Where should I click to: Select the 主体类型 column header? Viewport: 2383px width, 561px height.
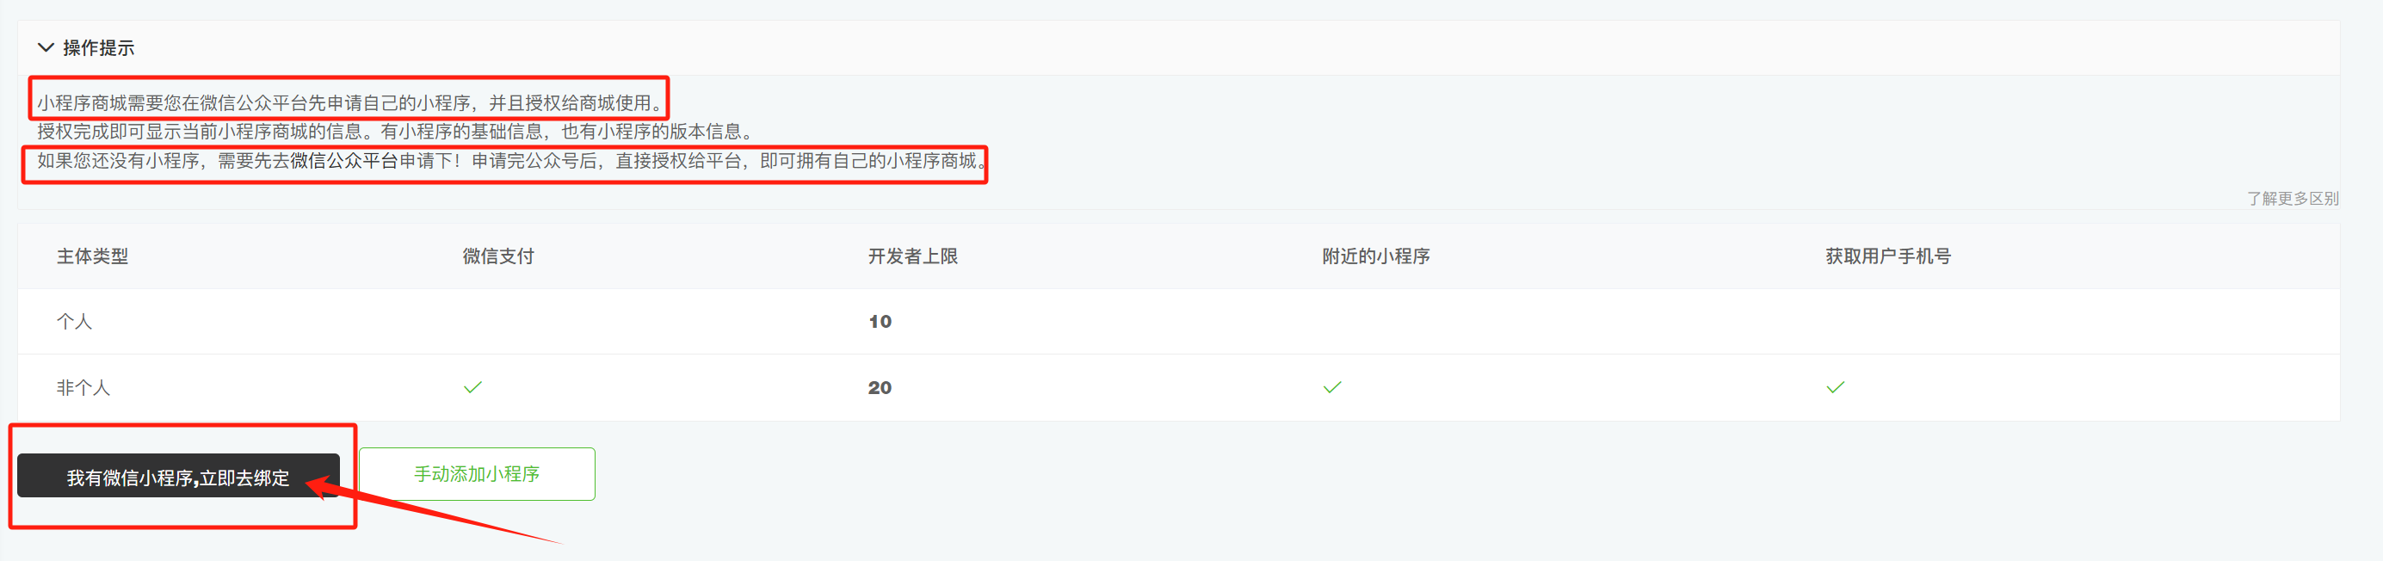[x=92, y=256]
